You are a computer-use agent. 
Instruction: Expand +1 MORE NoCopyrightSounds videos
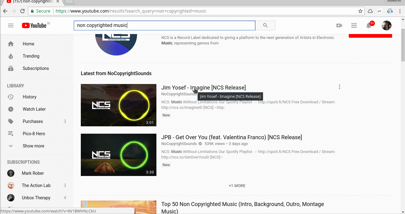237,186
